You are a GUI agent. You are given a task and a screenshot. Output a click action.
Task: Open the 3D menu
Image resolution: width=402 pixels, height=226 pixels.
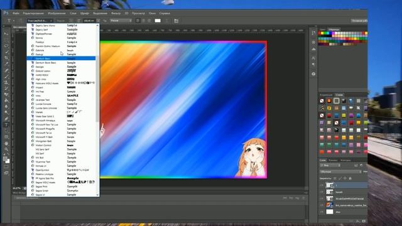pyautogui.click(x=126, y=13)
